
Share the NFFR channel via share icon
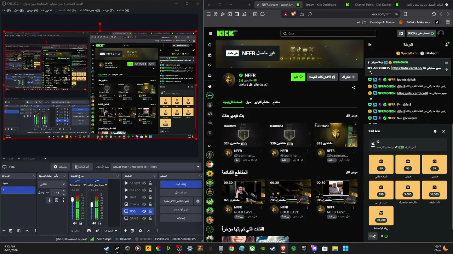(353, 87)
